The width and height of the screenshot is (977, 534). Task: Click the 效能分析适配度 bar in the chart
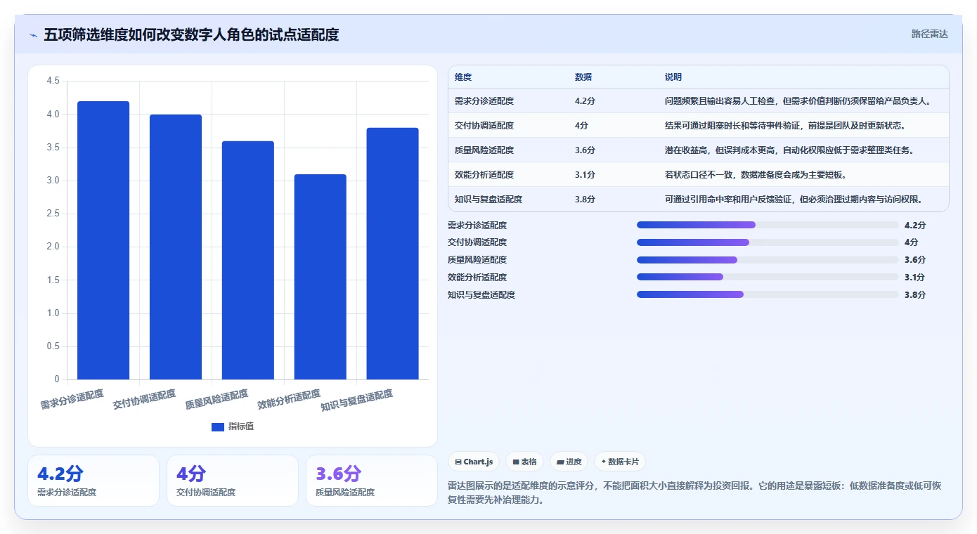pyautogui.click(x=321, y=277)
